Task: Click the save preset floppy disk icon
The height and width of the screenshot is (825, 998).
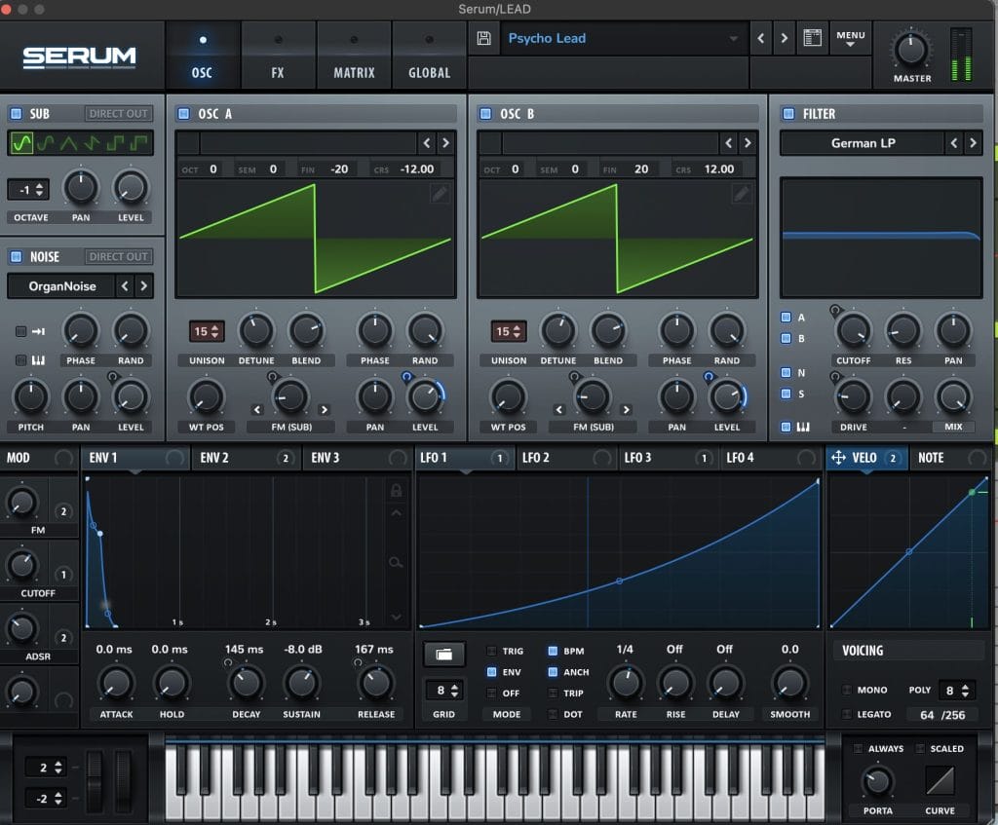Action: click(483, 39)
